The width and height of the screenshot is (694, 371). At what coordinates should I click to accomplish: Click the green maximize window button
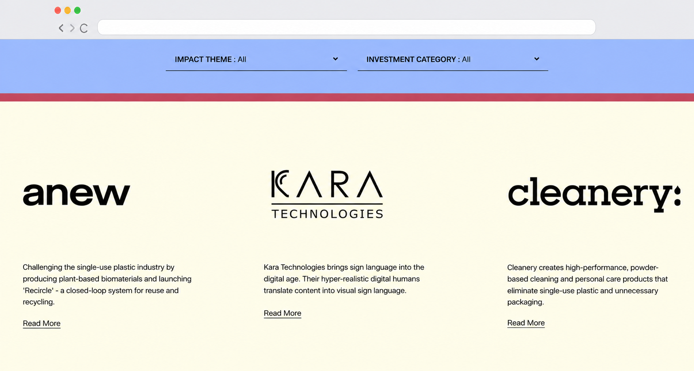coord(77,10)
